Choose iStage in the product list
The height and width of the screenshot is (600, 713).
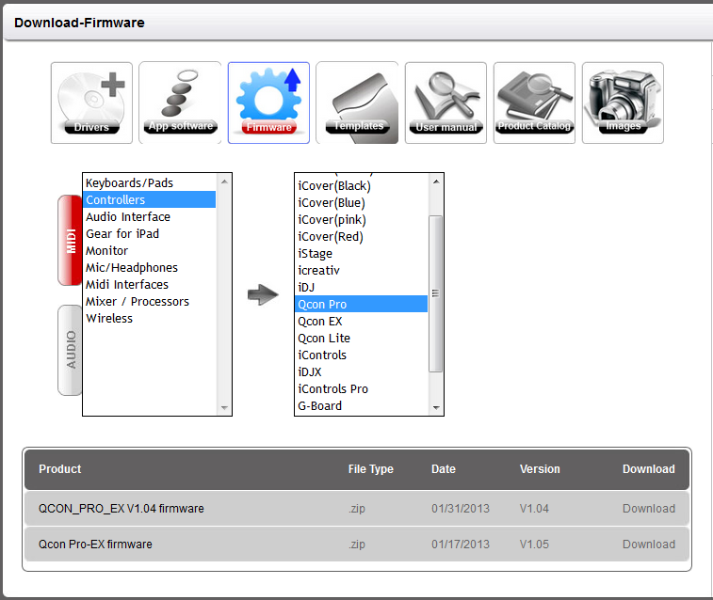(362, 253)
